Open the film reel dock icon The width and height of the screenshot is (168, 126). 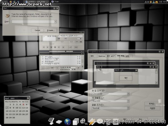click(83, 122)
